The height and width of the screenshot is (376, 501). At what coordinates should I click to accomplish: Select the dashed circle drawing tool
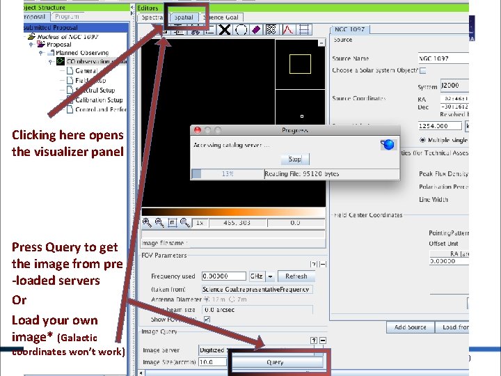tap(241, 30)
